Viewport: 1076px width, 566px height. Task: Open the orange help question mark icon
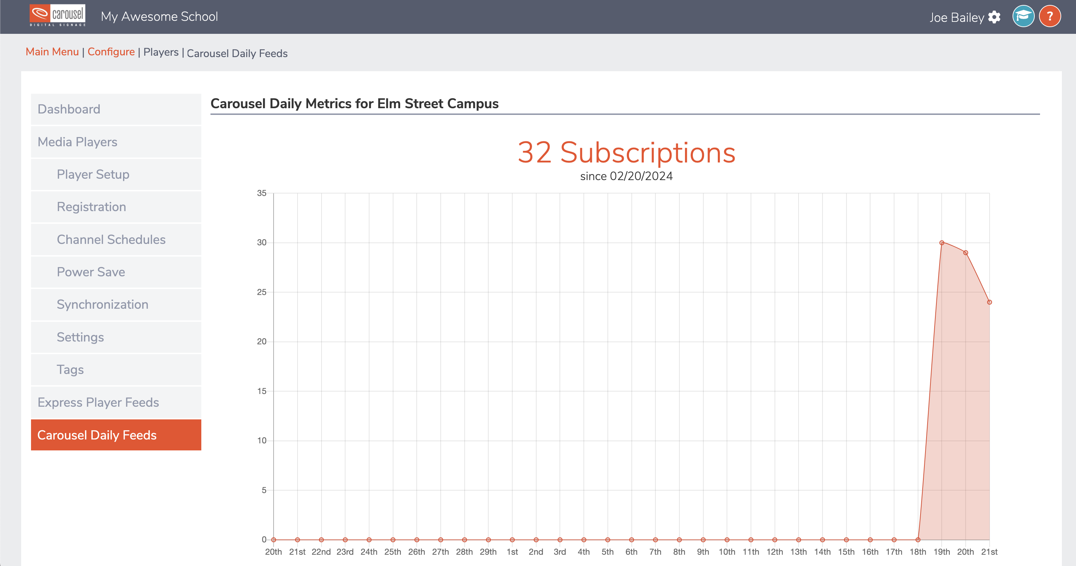1050,16
